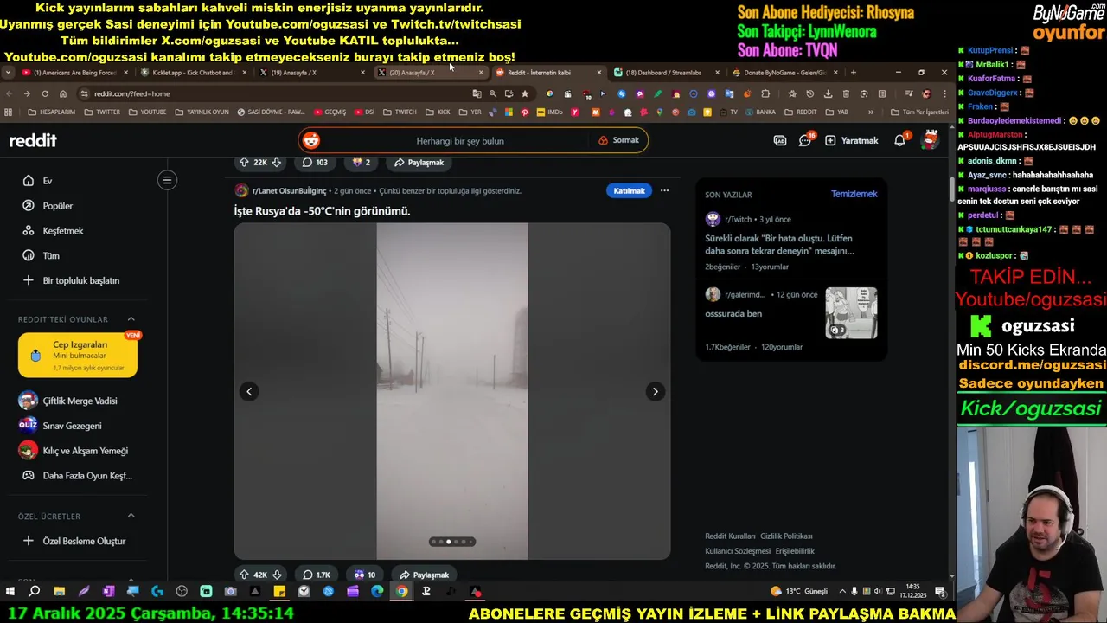Viewport: 1107px width, 623px height.
Task: Open the Tüm Yer İşaretleri folder
Action: click(919, 112)
